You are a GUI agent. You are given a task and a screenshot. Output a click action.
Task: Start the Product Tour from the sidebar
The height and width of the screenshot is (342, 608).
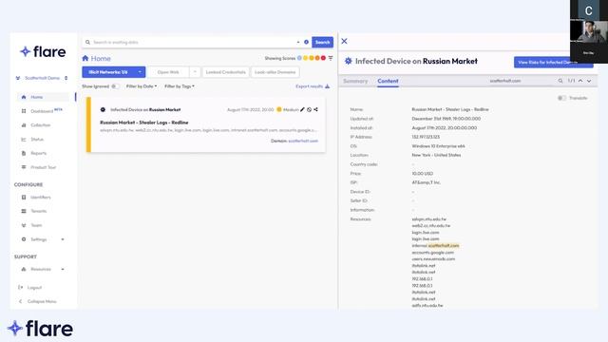[43, 167]
